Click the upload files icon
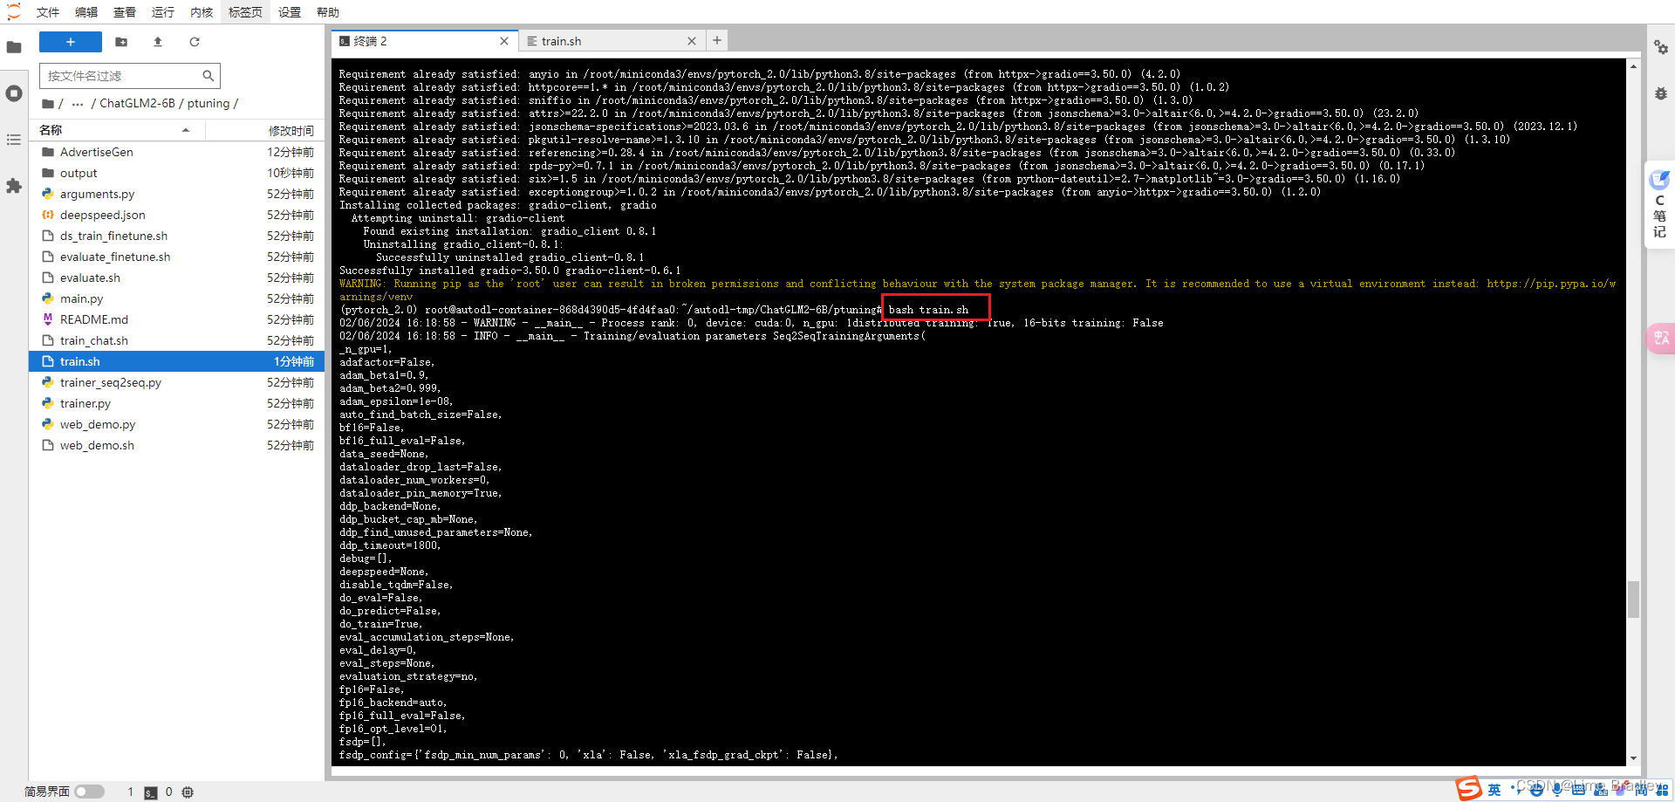1675x802 pixels. (x=158, y=42)
